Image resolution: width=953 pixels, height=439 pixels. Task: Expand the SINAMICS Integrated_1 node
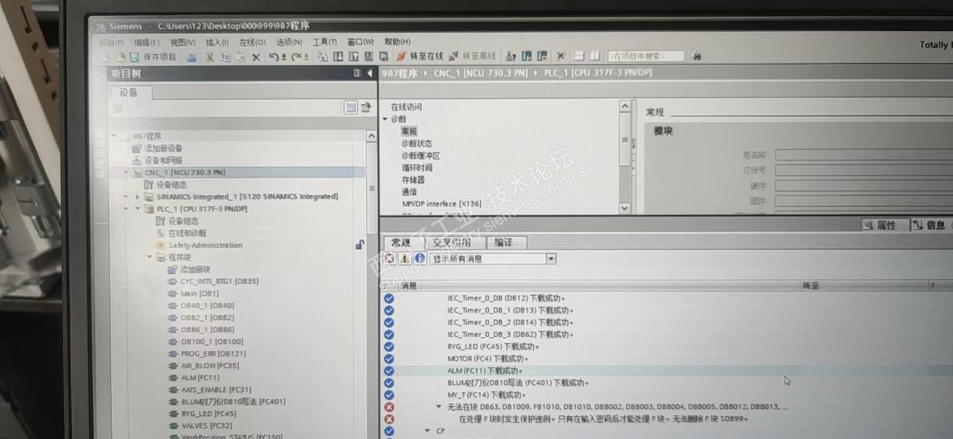[137, 197]
